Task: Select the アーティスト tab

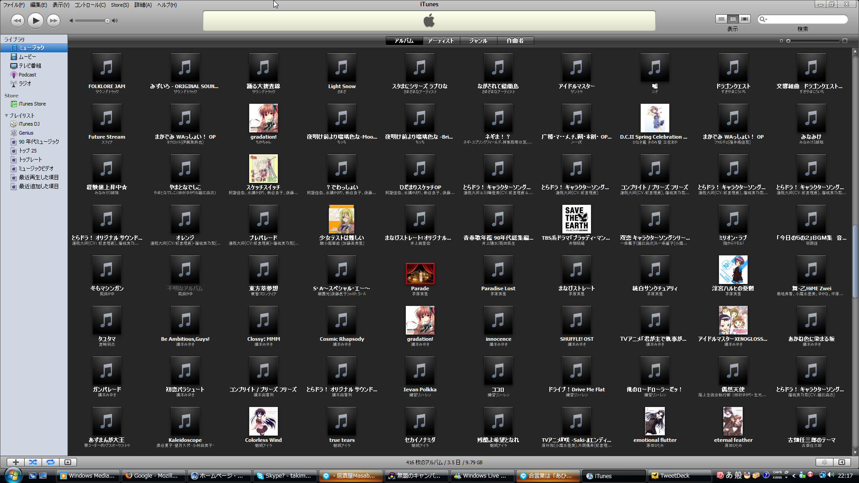Action: coord(441,41)
